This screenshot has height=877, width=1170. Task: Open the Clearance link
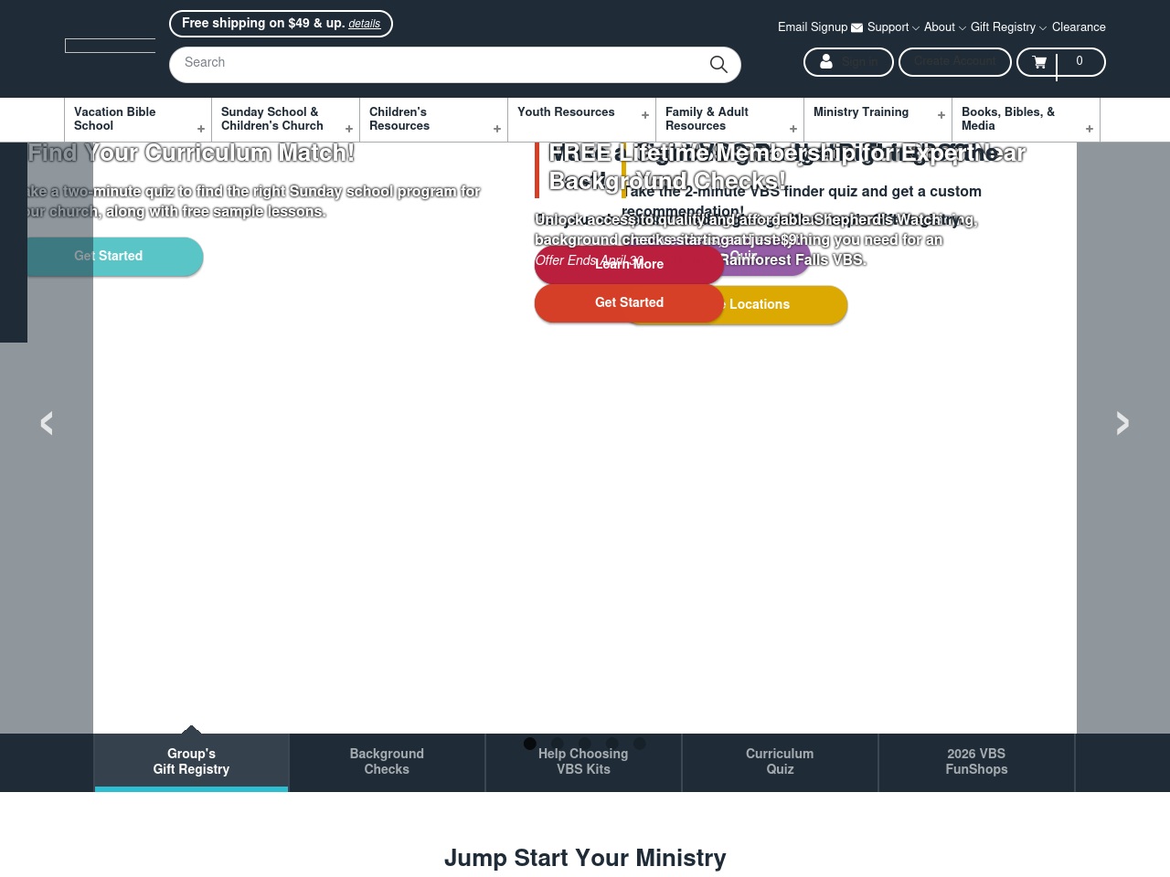tap(1079, 27)
